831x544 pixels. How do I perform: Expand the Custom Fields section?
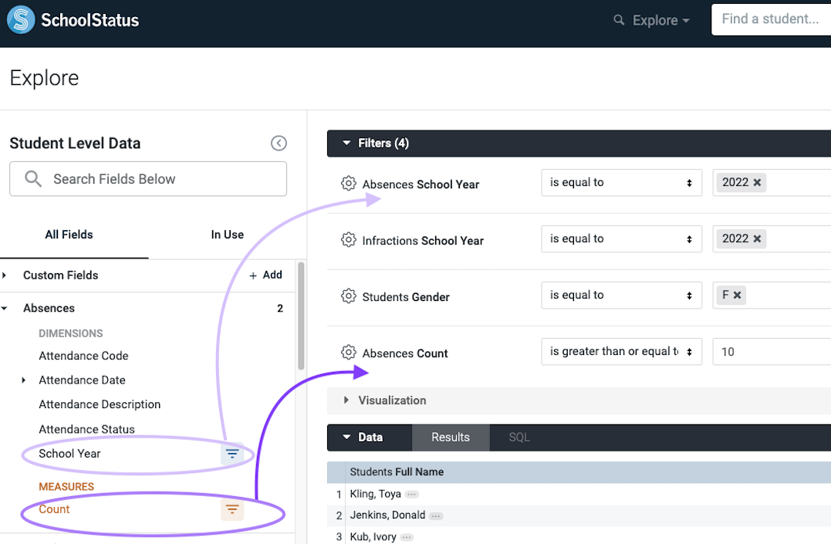(5, 275)
